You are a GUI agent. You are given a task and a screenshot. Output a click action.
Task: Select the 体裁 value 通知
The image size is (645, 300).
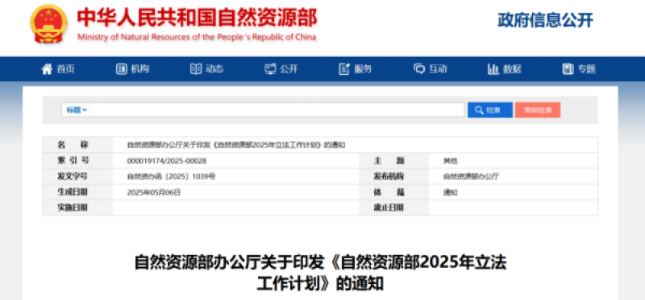coord(450,192)
